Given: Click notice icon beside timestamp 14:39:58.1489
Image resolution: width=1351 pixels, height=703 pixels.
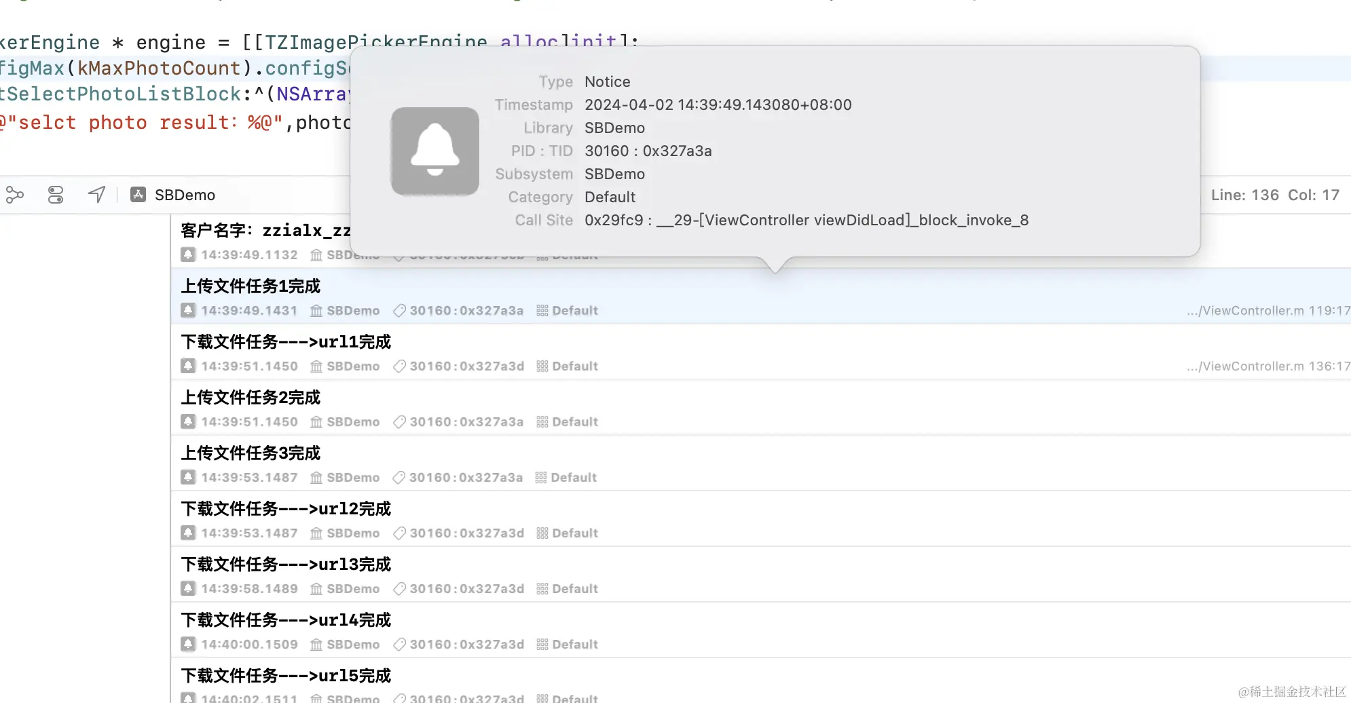Looking at the screenshot, I should click(x=188, y=589).
